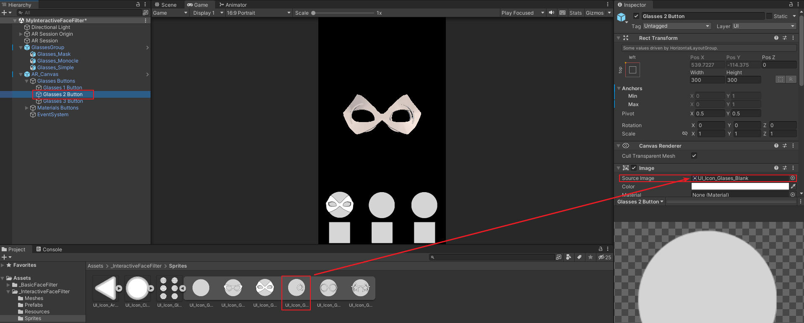Image resolution: width=804 pixels, height=323 pixels.
Task: Collapse the Anchors section
Action: click(x=619, y=88)
